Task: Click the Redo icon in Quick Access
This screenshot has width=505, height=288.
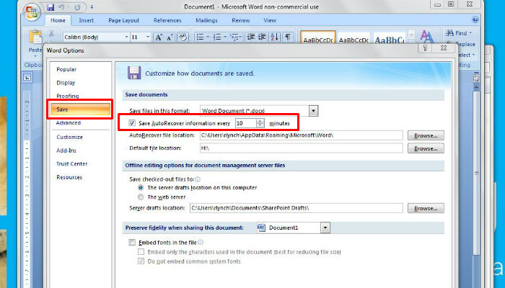Action: click(77, 6)
